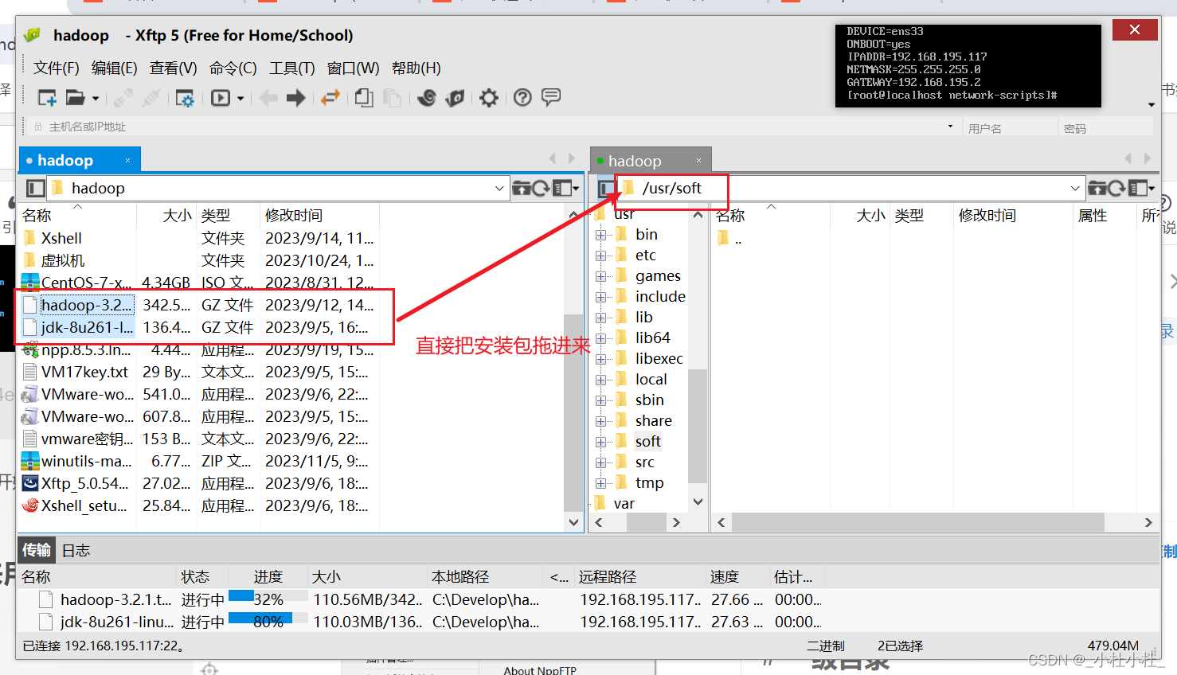Screen dimensions: 1177x675
Task: Click the 主机名或IP地址 host input field
Action: click(x=494, y=127)
